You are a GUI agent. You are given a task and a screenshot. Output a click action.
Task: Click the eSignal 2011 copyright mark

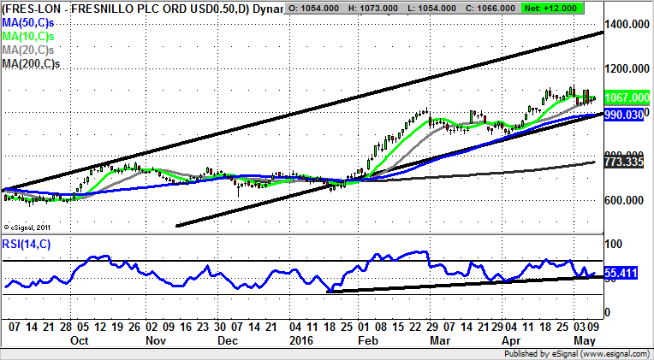[x=29, y=227]
